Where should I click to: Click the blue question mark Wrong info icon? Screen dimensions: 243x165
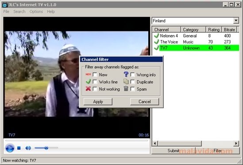pos(126,74)
